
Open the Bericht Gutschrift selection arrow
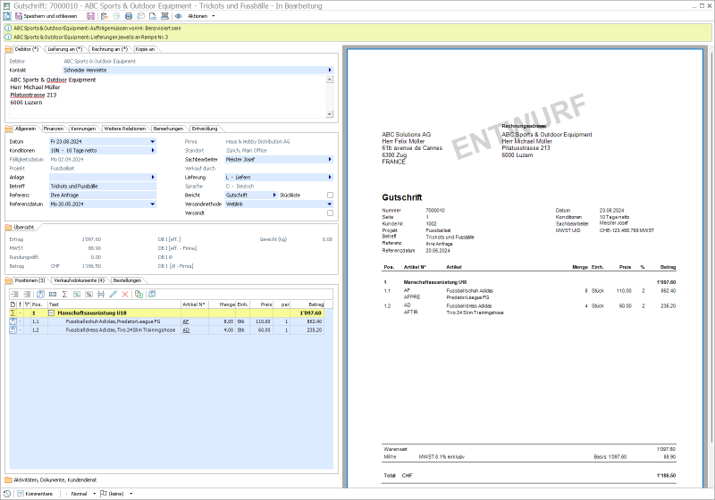(274, 195)
